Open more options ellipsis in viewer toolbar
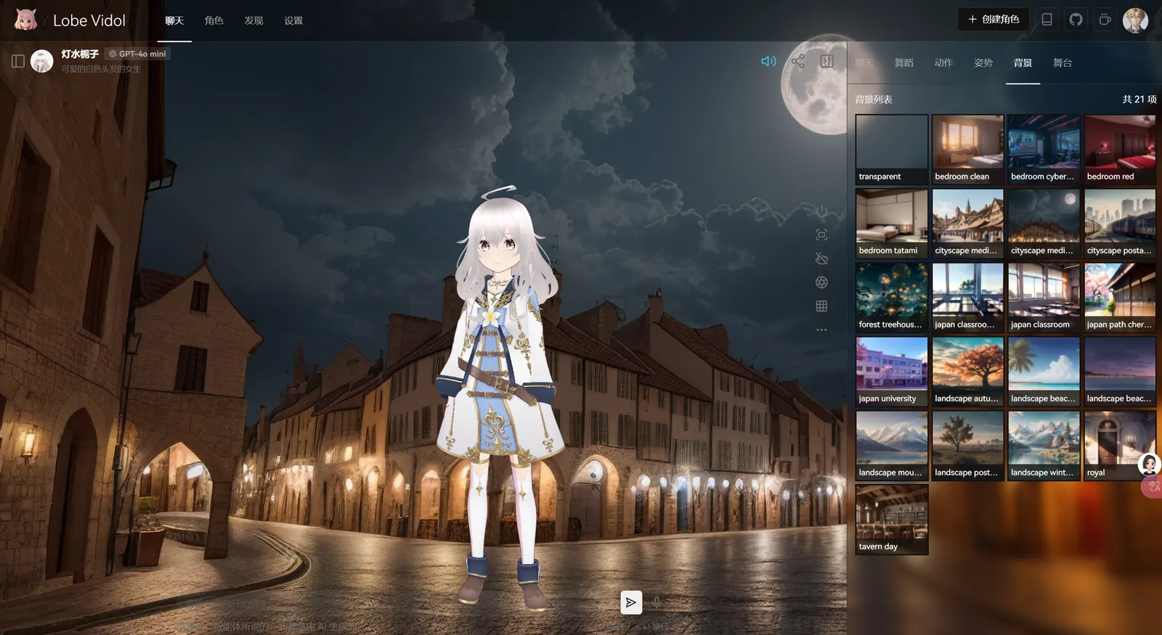1162x635 pixels. pyautogui.click(x=821, y=329)
